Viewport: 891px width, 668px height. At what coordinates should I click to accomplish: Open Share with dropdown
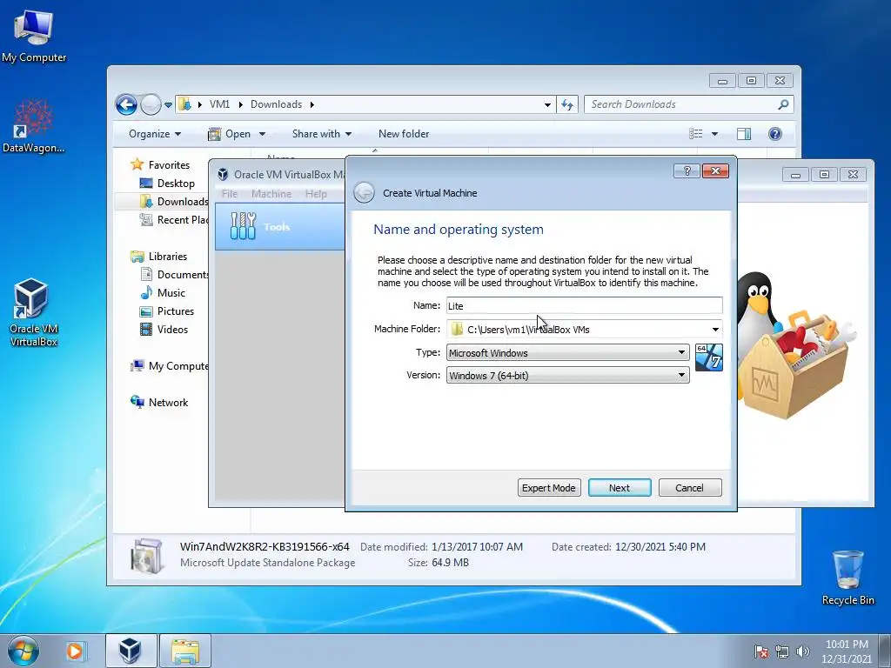coord(322,134)
